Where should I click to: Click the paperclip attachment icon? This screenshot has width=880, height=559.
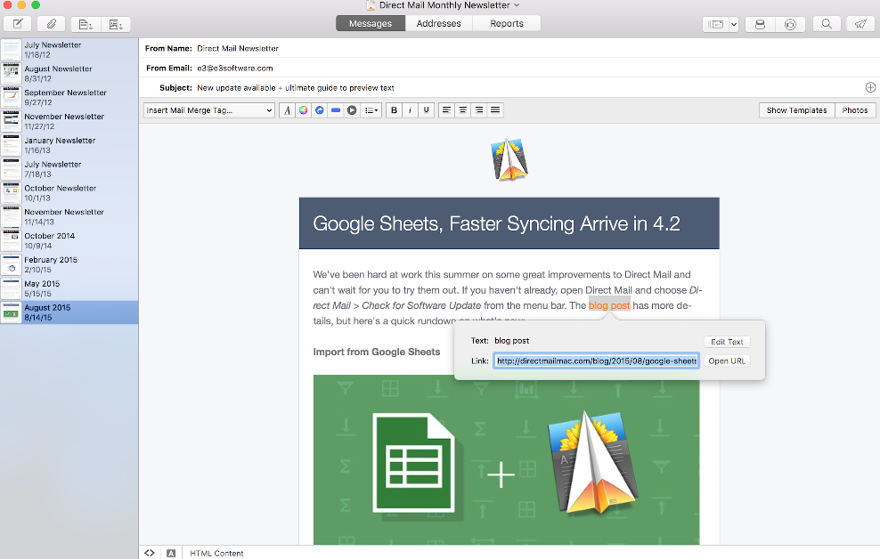coord(51,24)
